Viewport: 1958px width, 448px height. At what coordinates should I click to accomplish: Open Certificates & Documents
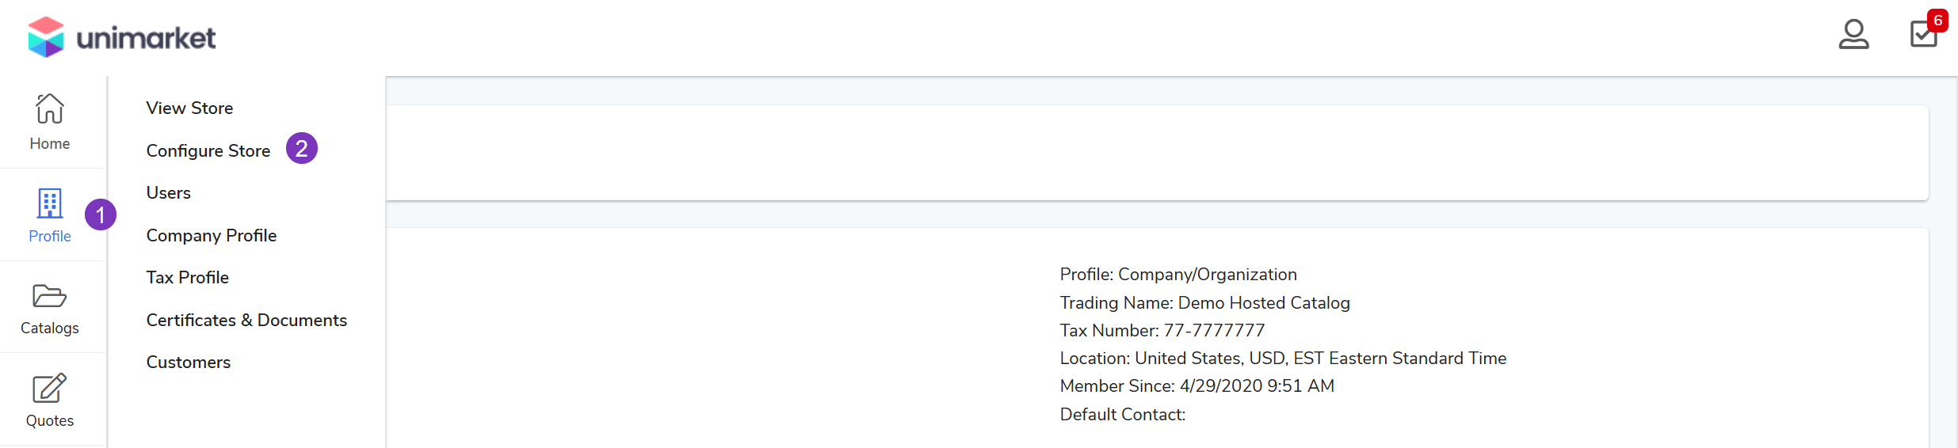pos(246,321)
